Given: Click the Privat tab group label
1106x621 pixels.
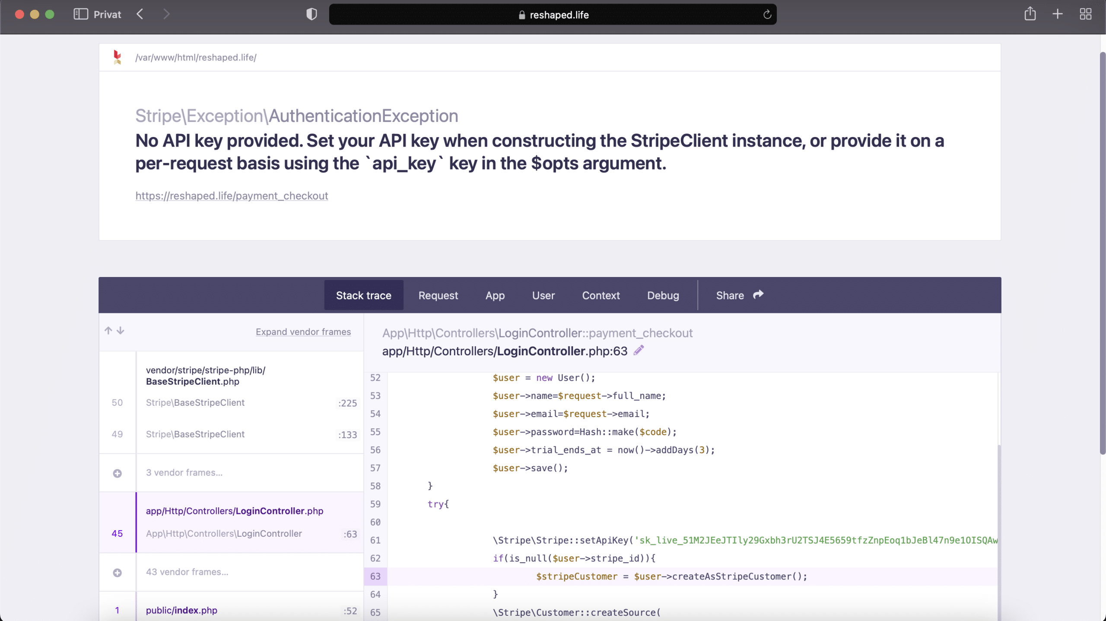Looking at the screenshot, I should [x=107, y=15].
